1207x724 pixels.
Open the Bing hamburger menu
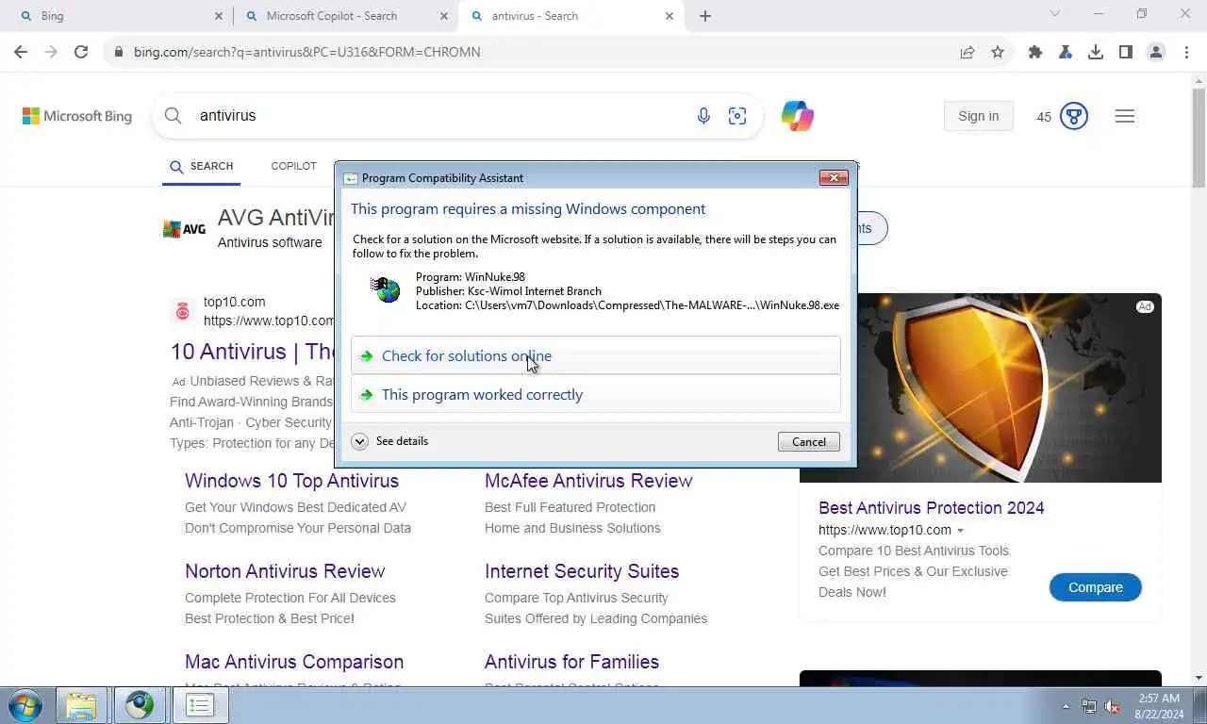(x=1125, y=116)
